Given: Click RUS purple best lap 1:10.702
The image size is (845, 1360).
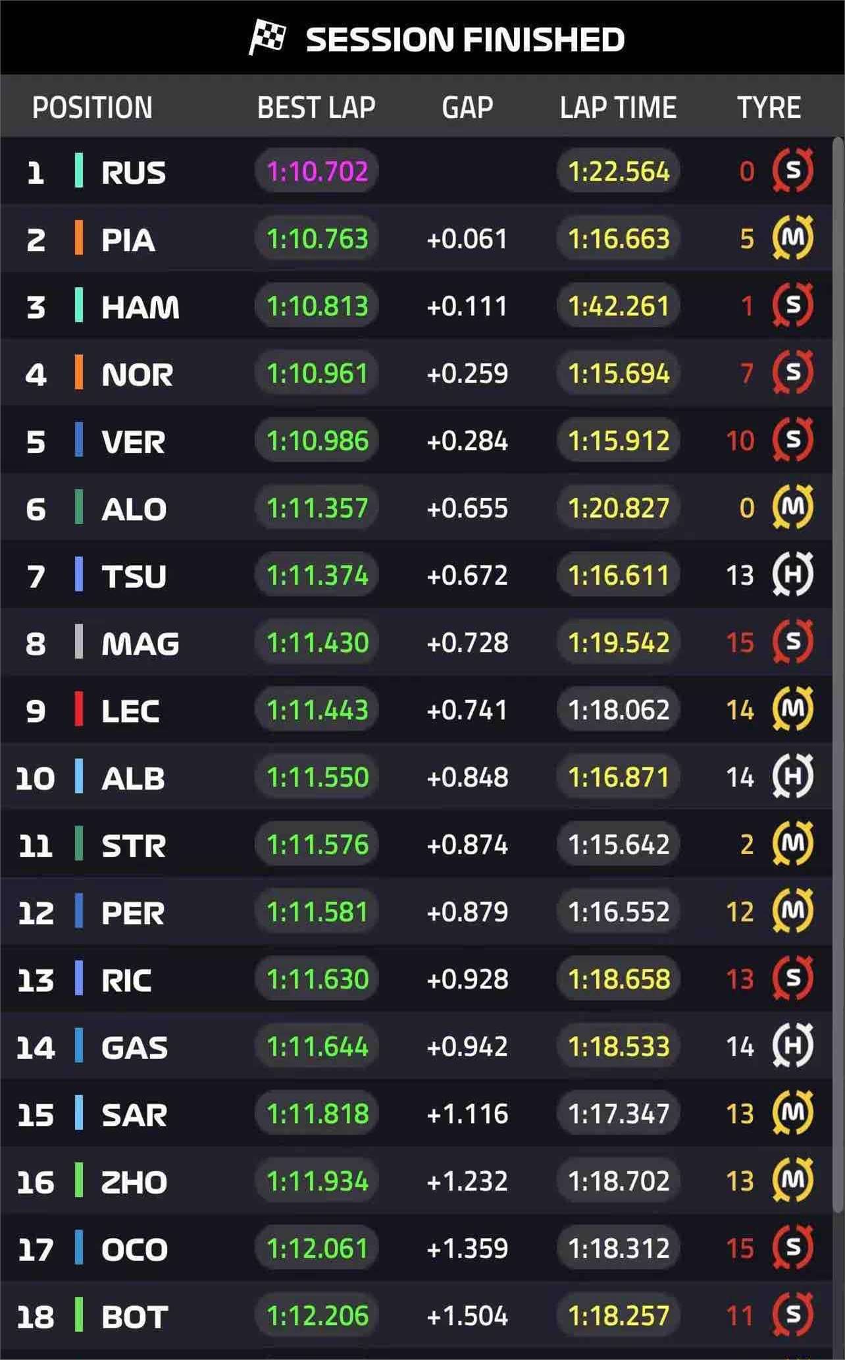Looking at the screenshot, I should coord(317,171).
